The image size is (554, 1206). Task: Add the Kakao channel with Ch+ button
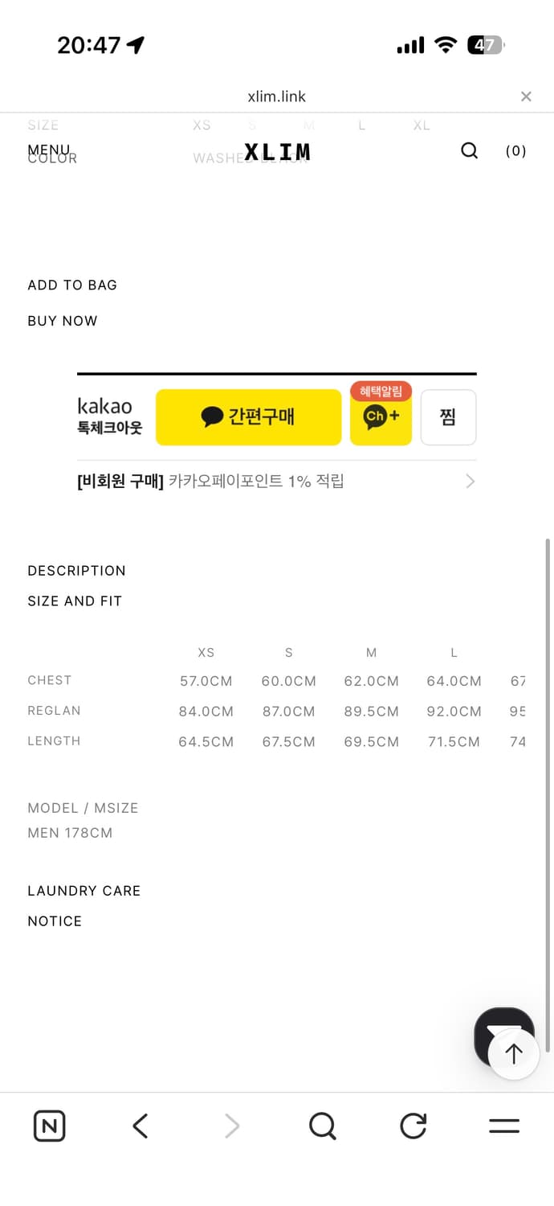coord(381,417)
